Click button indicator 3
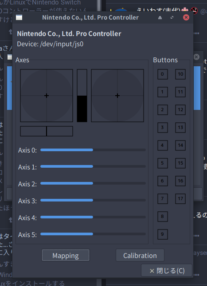This screenshot has width=207, height=286. coord(163,127)
